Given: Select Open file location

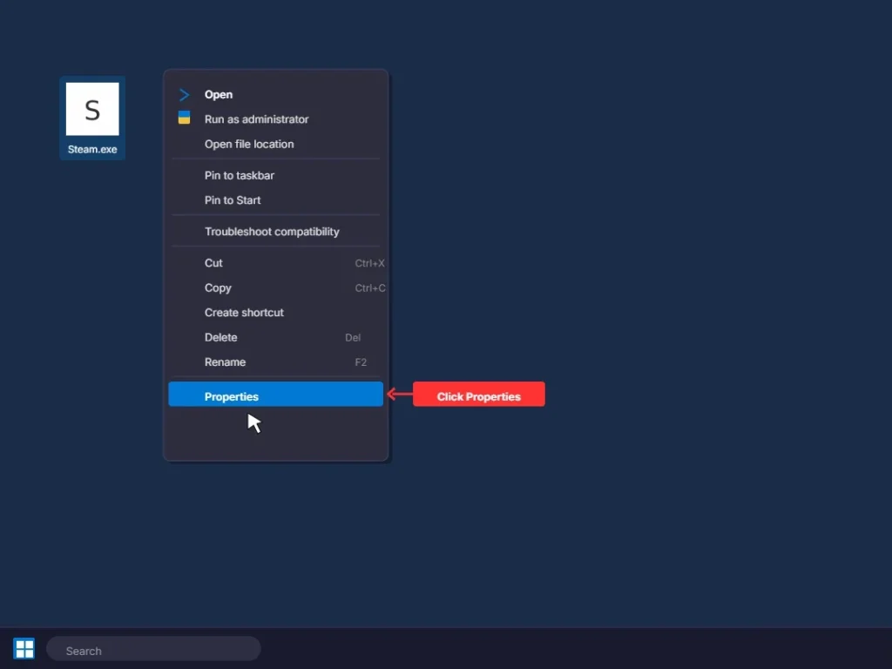Looking at the screenshot, I should tap(248, 144).
